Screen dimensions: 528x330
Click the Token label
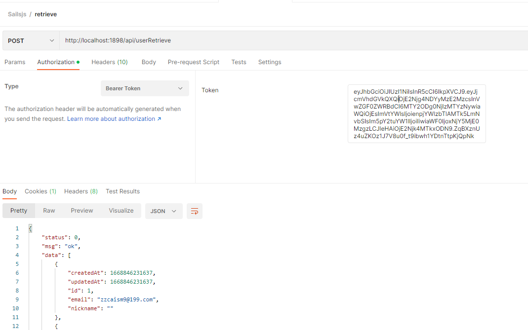pyautogui.click(x=210, y=90)
